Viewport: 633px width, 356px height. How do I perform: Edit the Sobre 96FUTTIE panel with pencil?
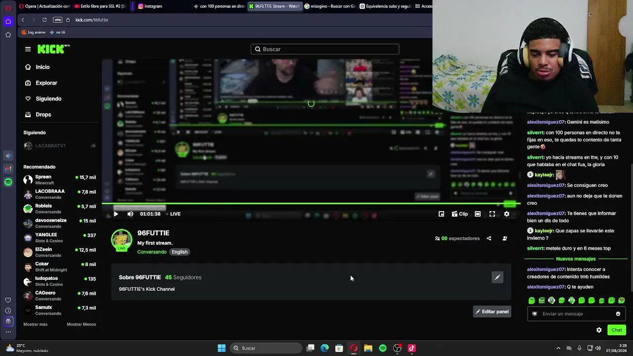pyautogui.click(x=497, y=277)
